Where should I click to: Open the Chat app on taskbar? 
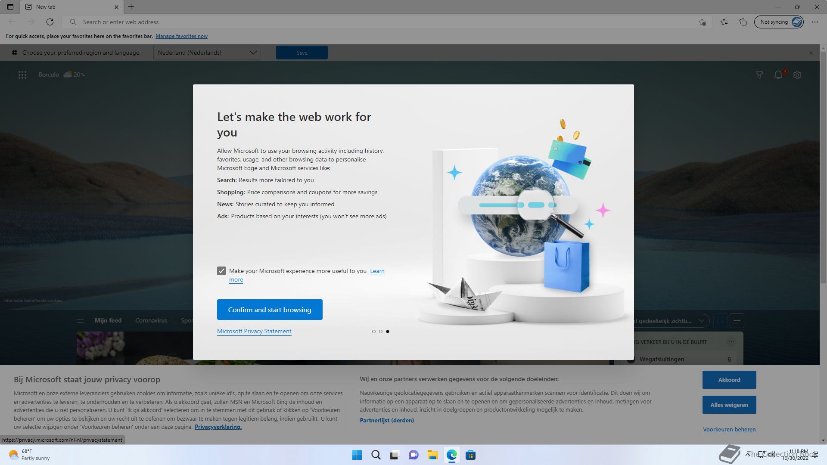click(x=413, y=455)
